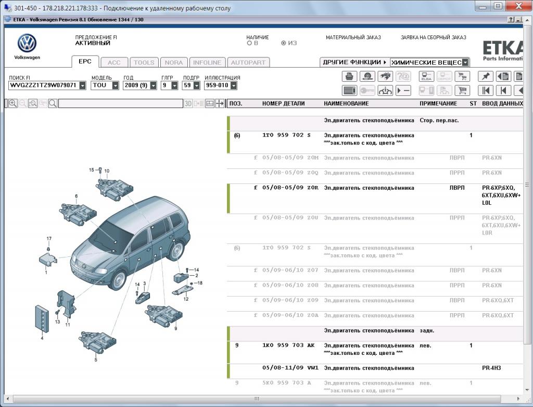Image resolution: width=533 pixels, height=407 pixels.
Task: Open the binoculars search tool
Action: 385,76
